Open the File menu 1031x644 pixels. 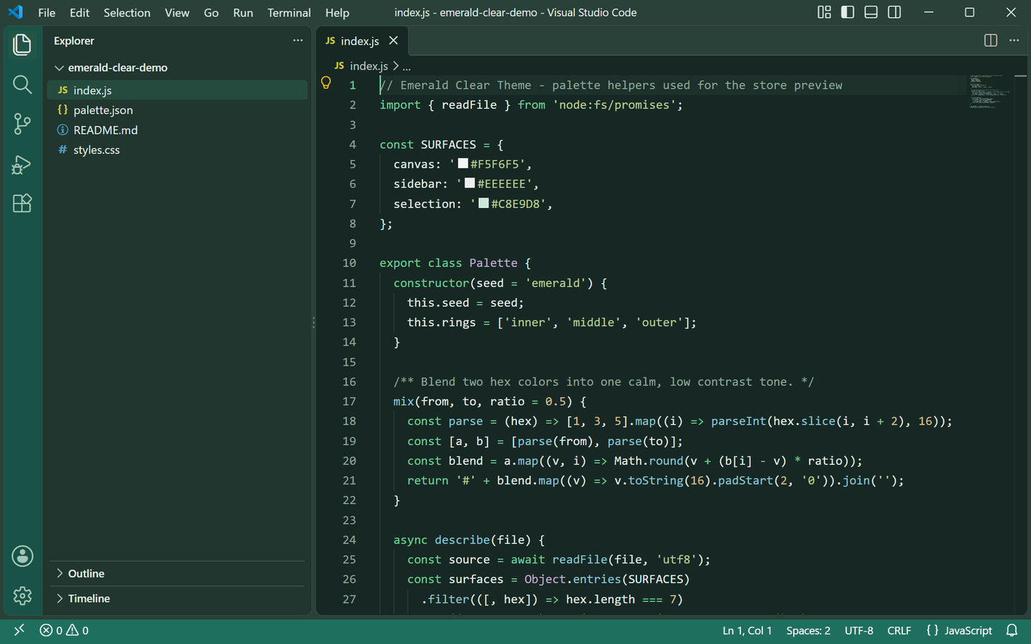tap(47, 13)
